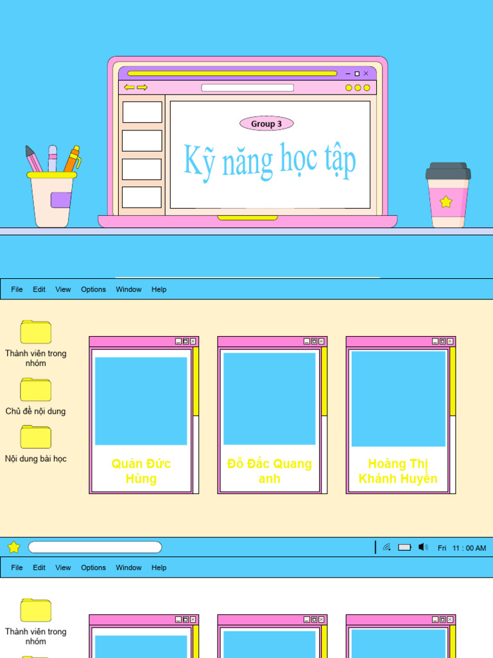Open Help menu in bar above the taskbar
This screenshot has height=658, width=493.
pos(159,290)
